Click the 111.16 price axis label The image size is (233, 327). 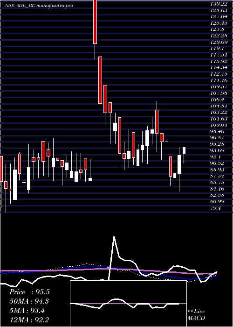point(220,80)
